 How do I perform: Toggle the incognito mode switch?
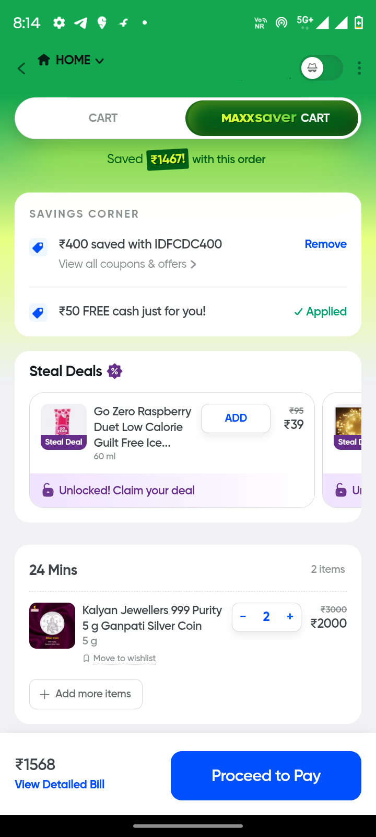[321, 68]
